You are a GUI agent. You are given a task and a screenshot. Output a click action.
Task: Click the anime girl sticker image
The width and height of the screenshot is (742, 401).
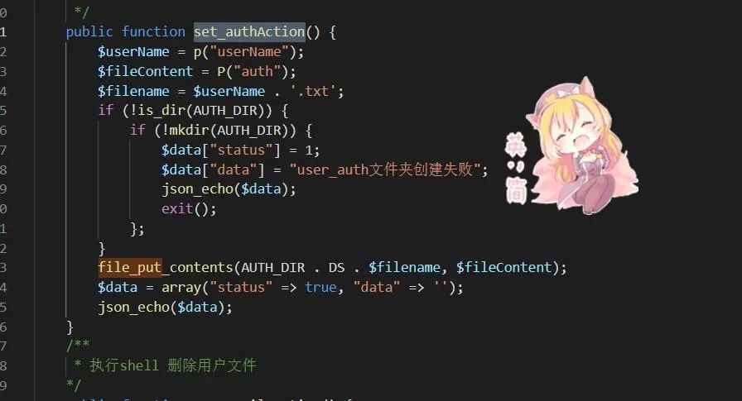572,146
